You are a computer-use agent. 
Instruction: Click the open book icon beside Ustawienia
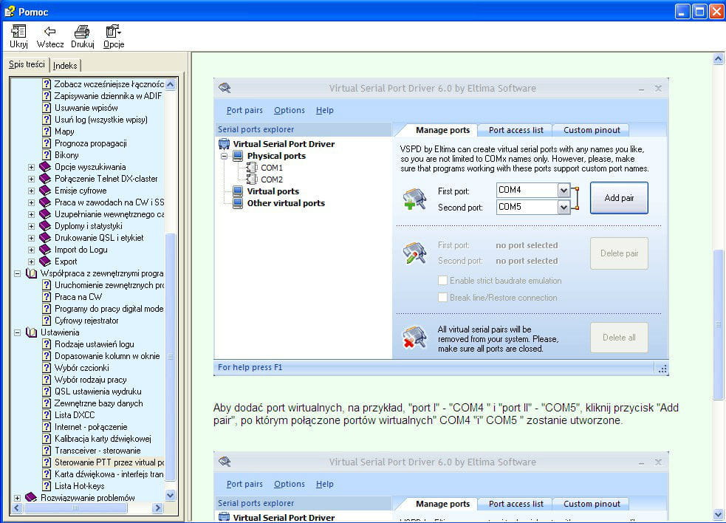click(x=32, y=332)
